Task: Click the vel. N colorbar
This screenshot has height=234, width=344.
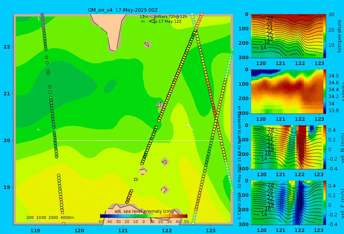Action: click(325, 147)
